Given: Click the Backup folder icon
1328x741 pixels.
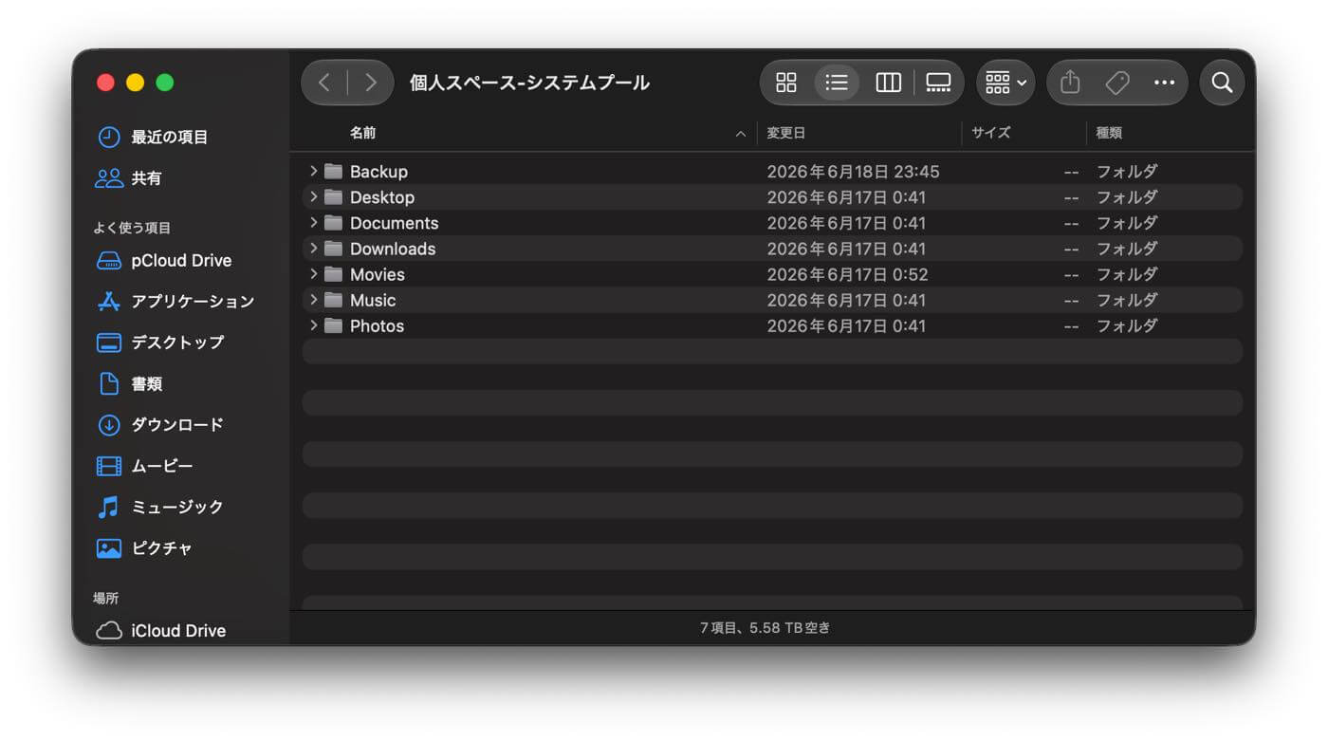Looking at the screenshot, I should (333, 172).
